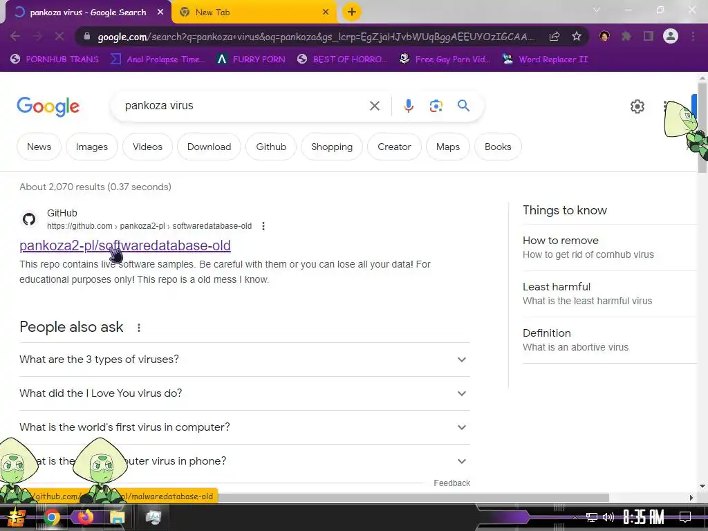Launch Firefox from taskbar

point(85,517)
